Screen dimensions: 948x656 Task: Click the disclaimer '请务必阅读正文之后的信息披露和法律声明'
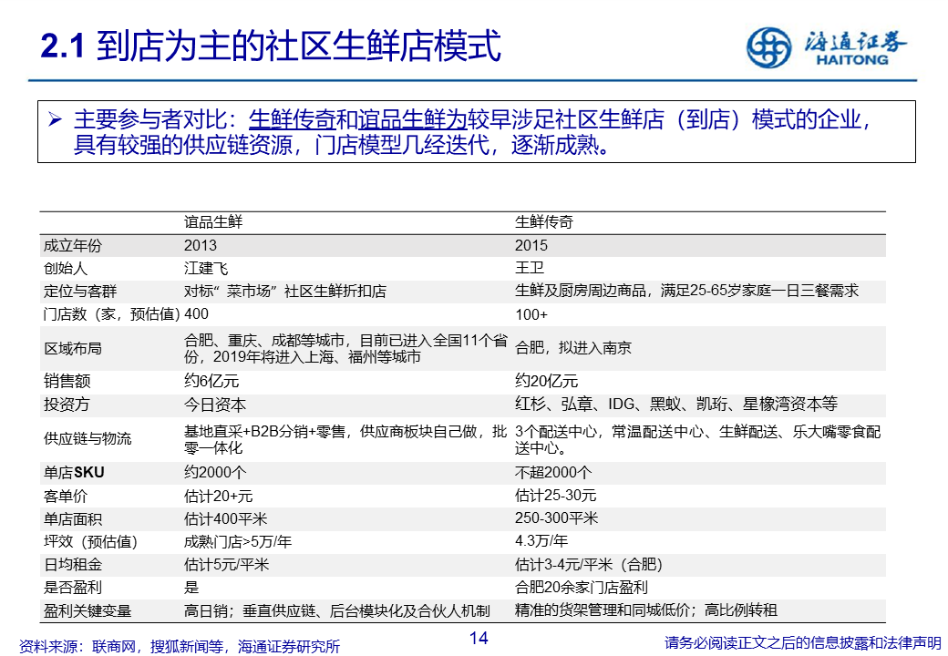pos(803,642)
